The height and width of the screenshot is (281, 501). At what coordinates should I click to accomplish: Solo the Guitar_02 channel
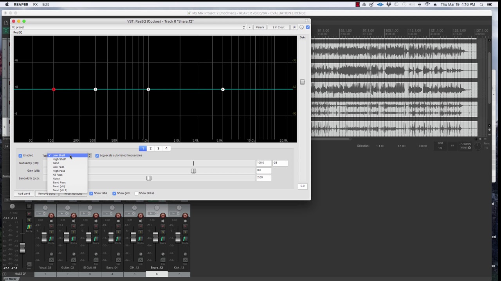point(74,232)
